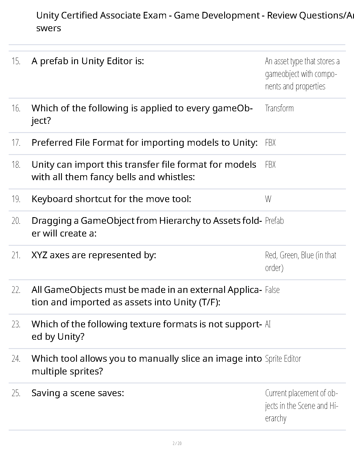Click question about dragging GameObject from Hierarchy

pos(147,227)
